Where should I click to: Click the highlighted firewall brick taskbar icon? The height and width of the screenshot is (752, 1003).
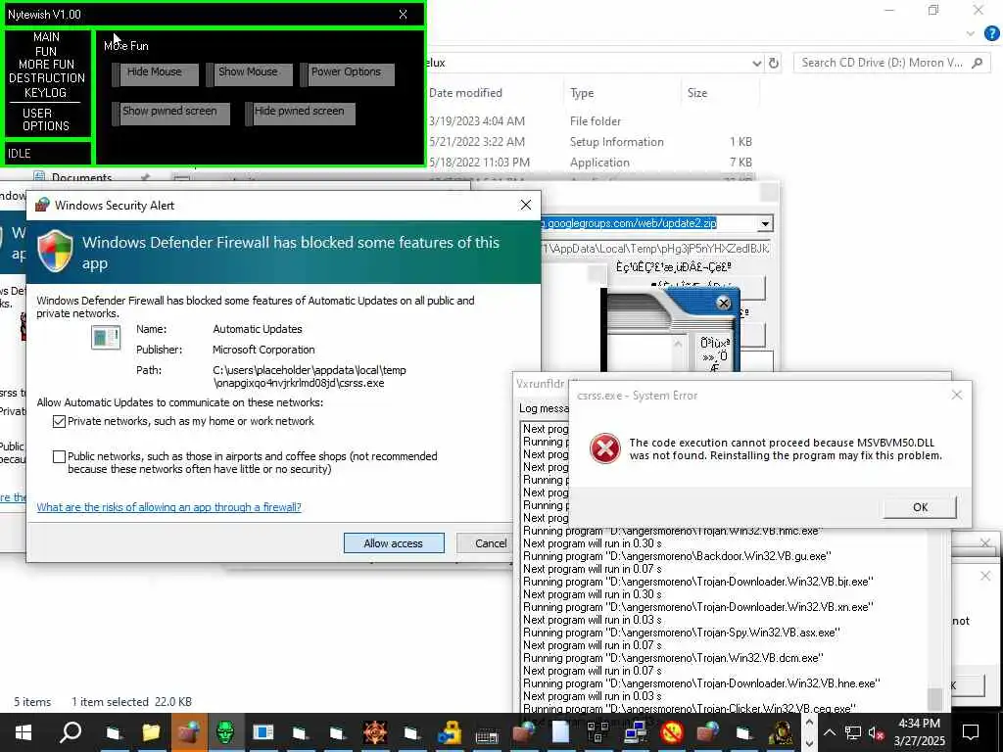[x=188, y=732]
